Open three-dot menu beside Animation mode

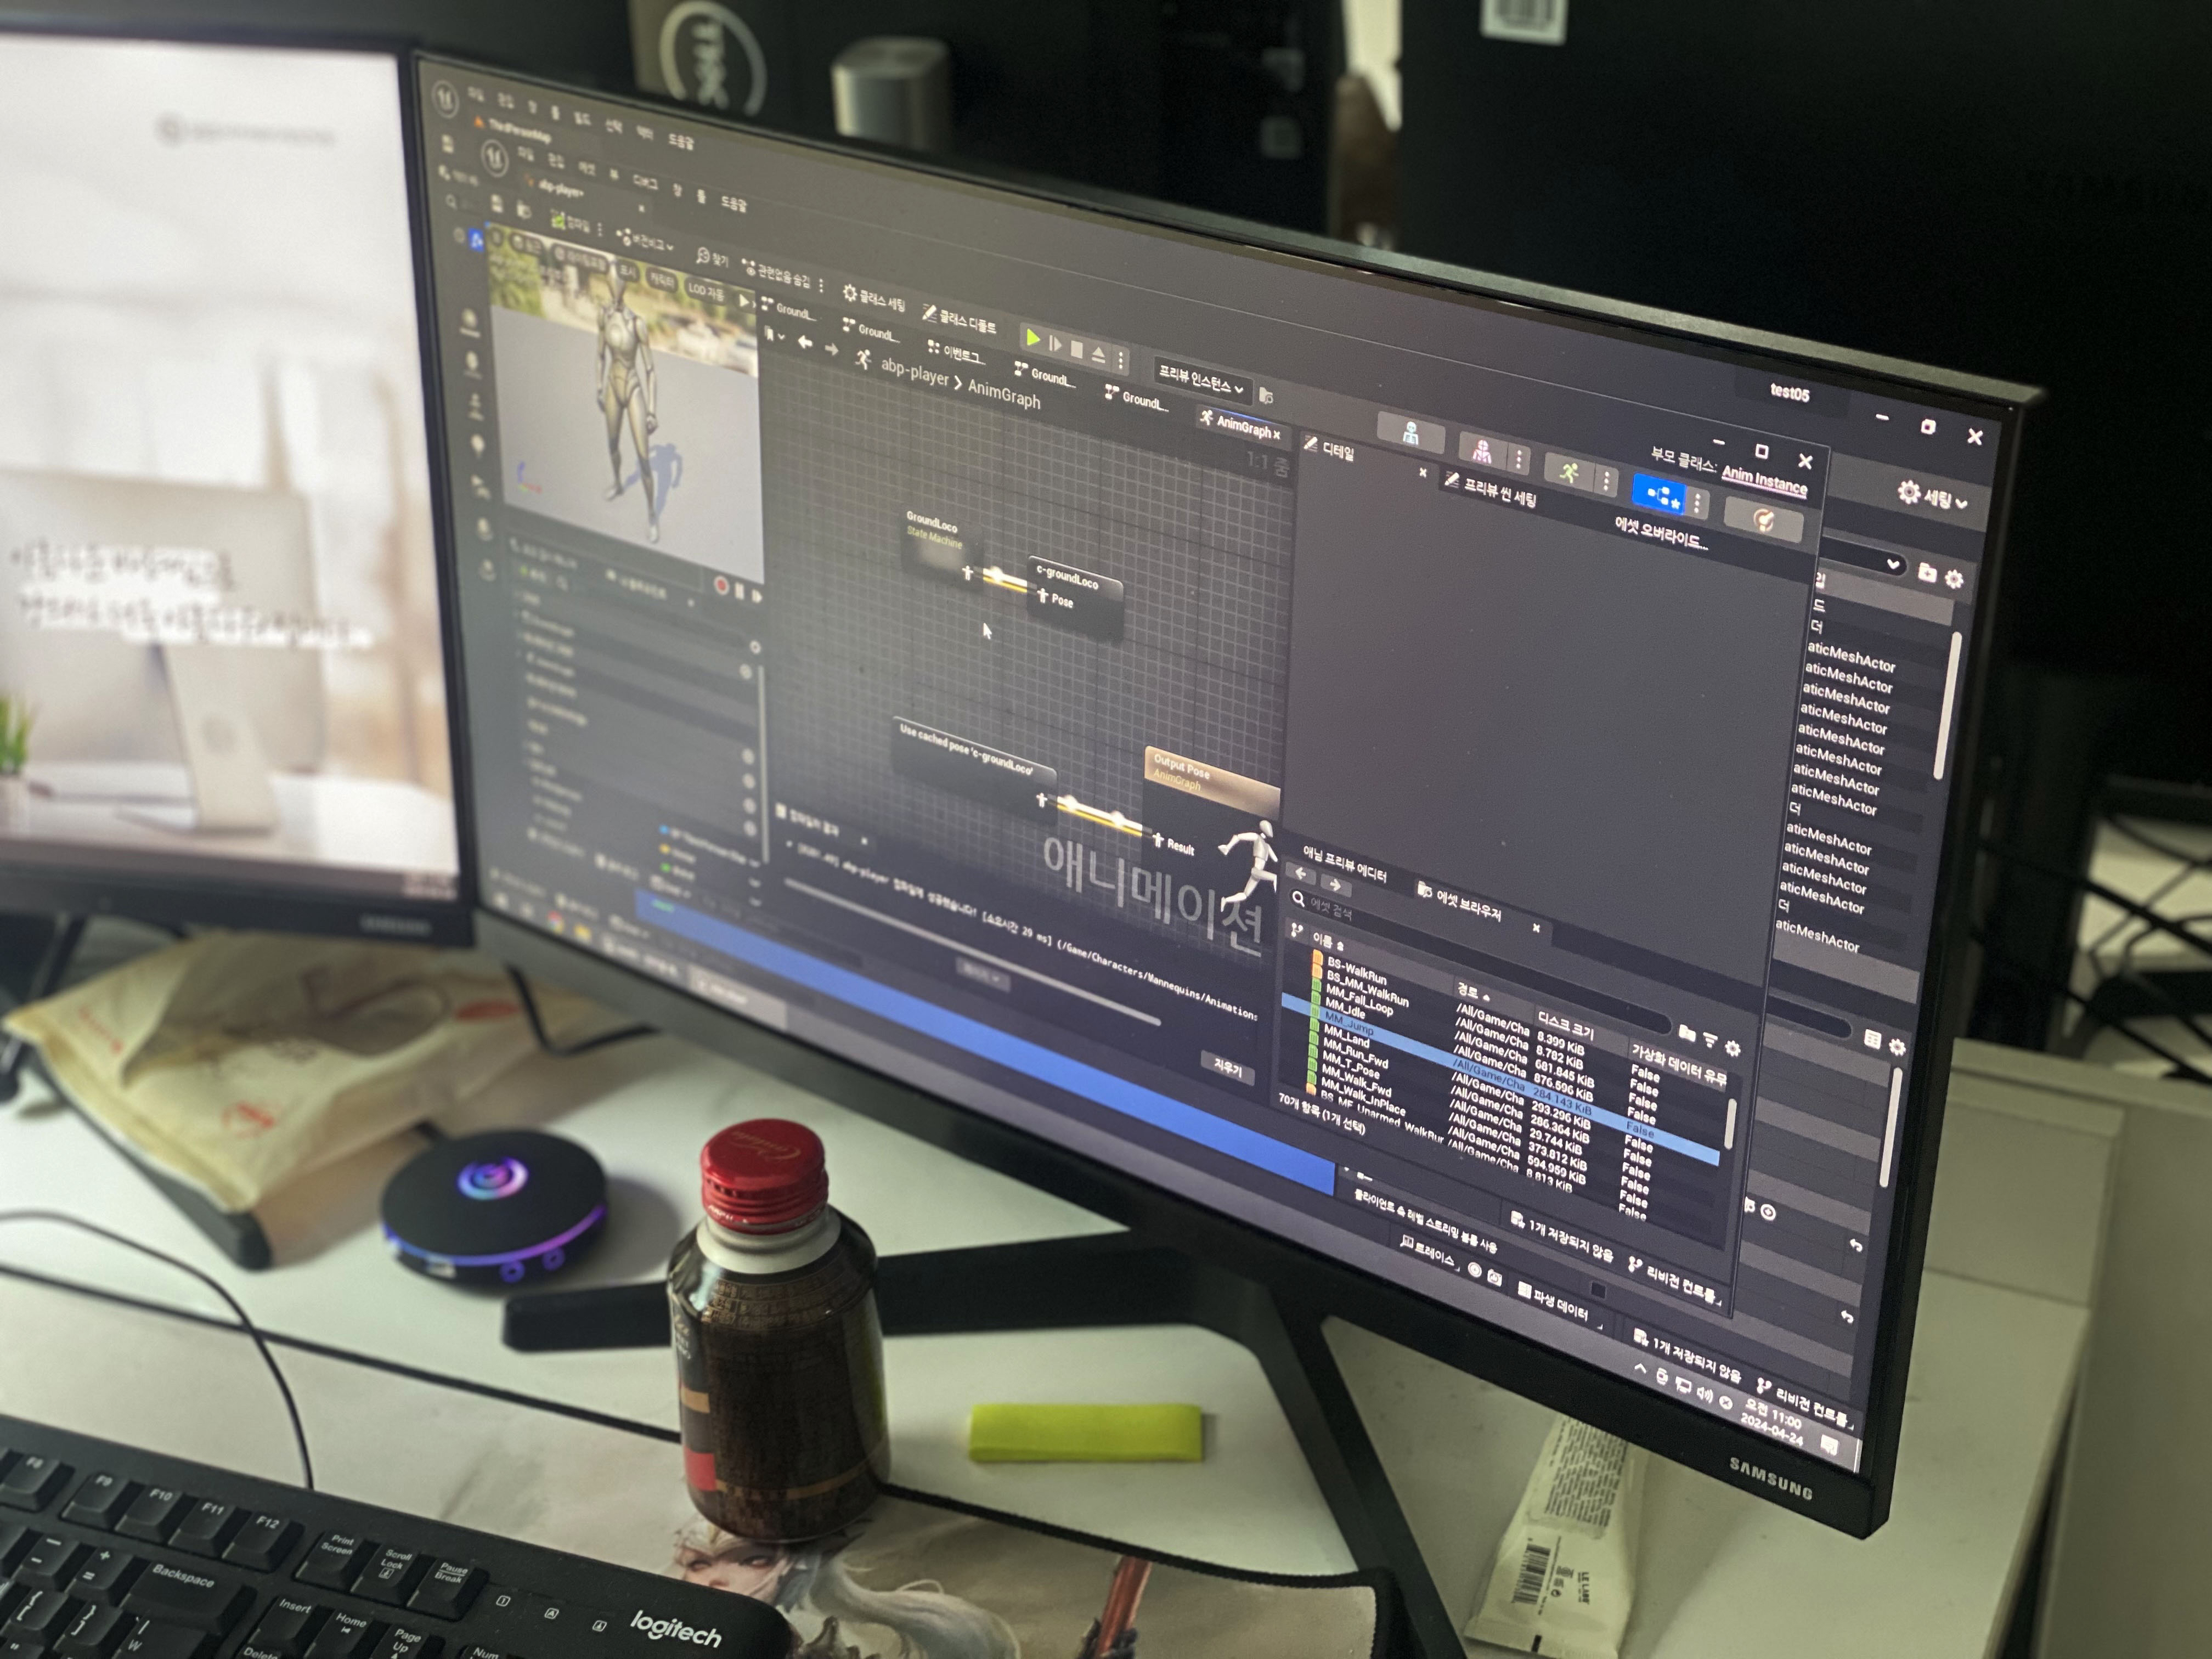coord(1605,482)
